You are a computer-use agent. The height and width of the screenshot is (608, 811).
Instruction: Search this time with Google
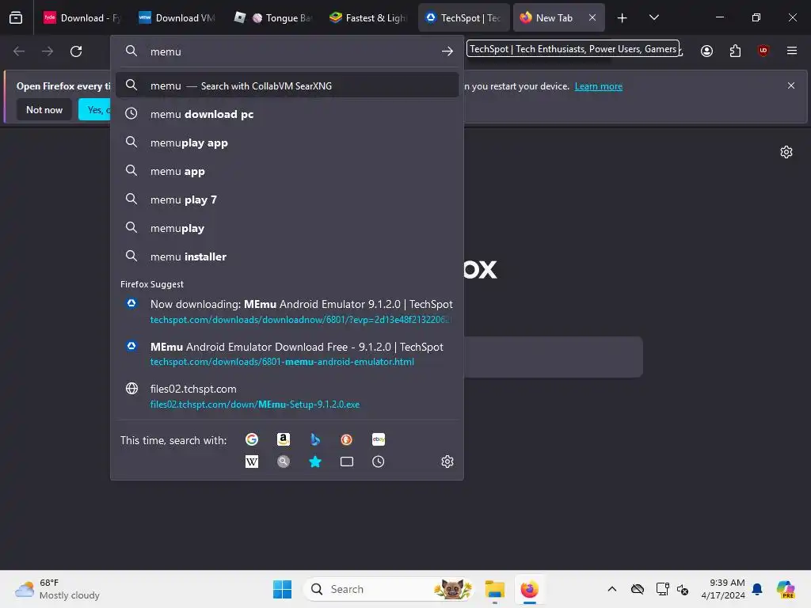click(x=252, y=439)
